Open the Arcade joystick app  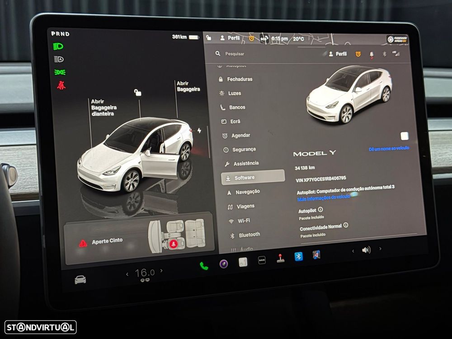point(280,258)
